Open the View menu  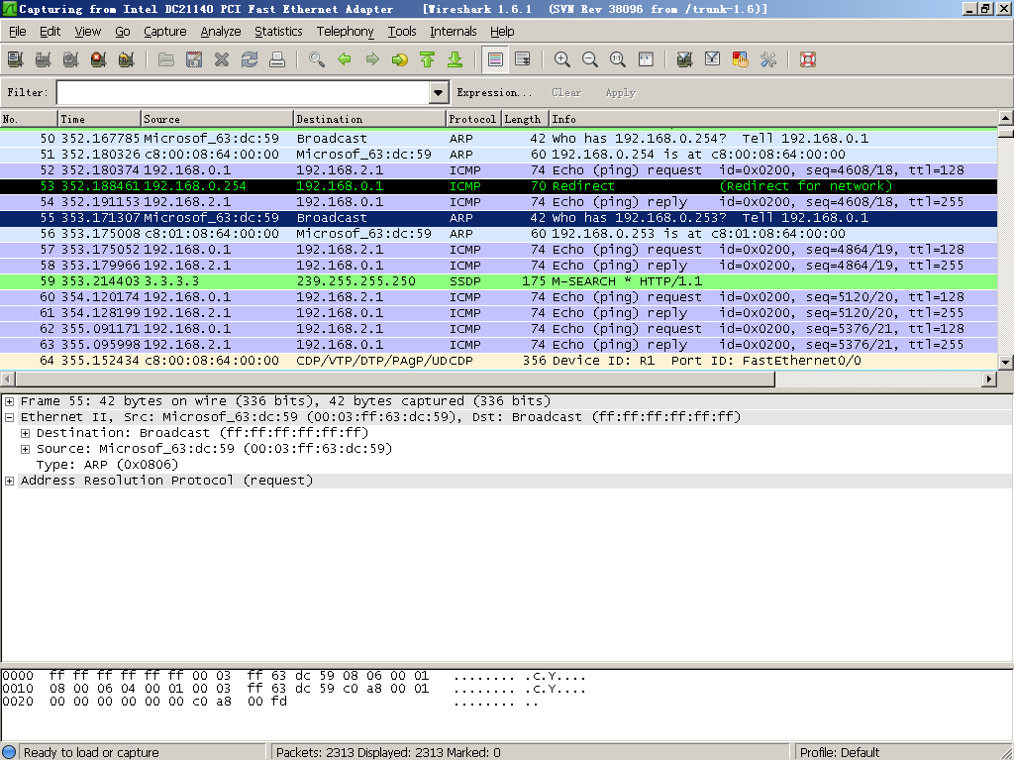[x=88, y=31]
